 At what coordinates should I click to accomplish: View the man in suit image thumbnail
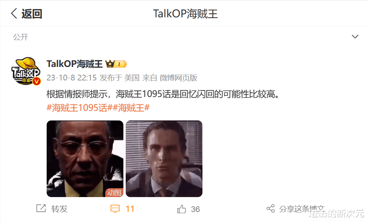coord(164,159)
